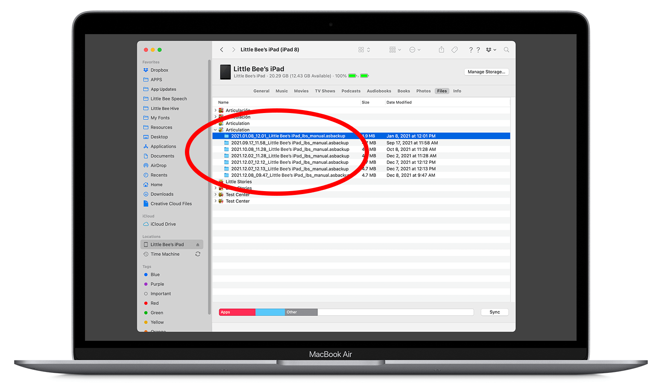Open iCloud Drive in the sidebar
This screenshot has width=662, height=392.
163,224
